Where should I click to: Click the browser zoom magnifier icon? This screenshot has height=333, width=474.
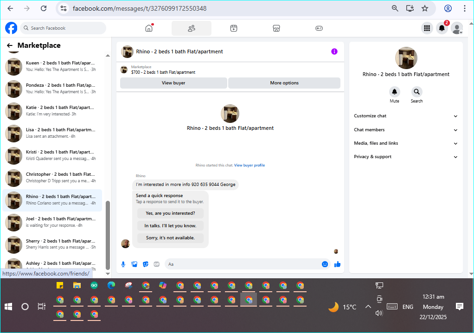pos(395,8)
